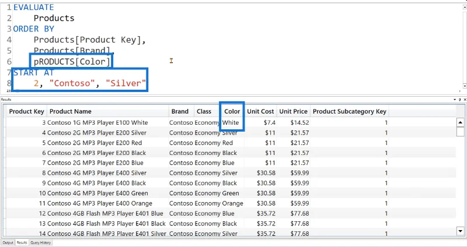Viewport: 467px width, 247px height.
Task: Click results grid scrollbar up arrow
Action: [x=460, y=122]
